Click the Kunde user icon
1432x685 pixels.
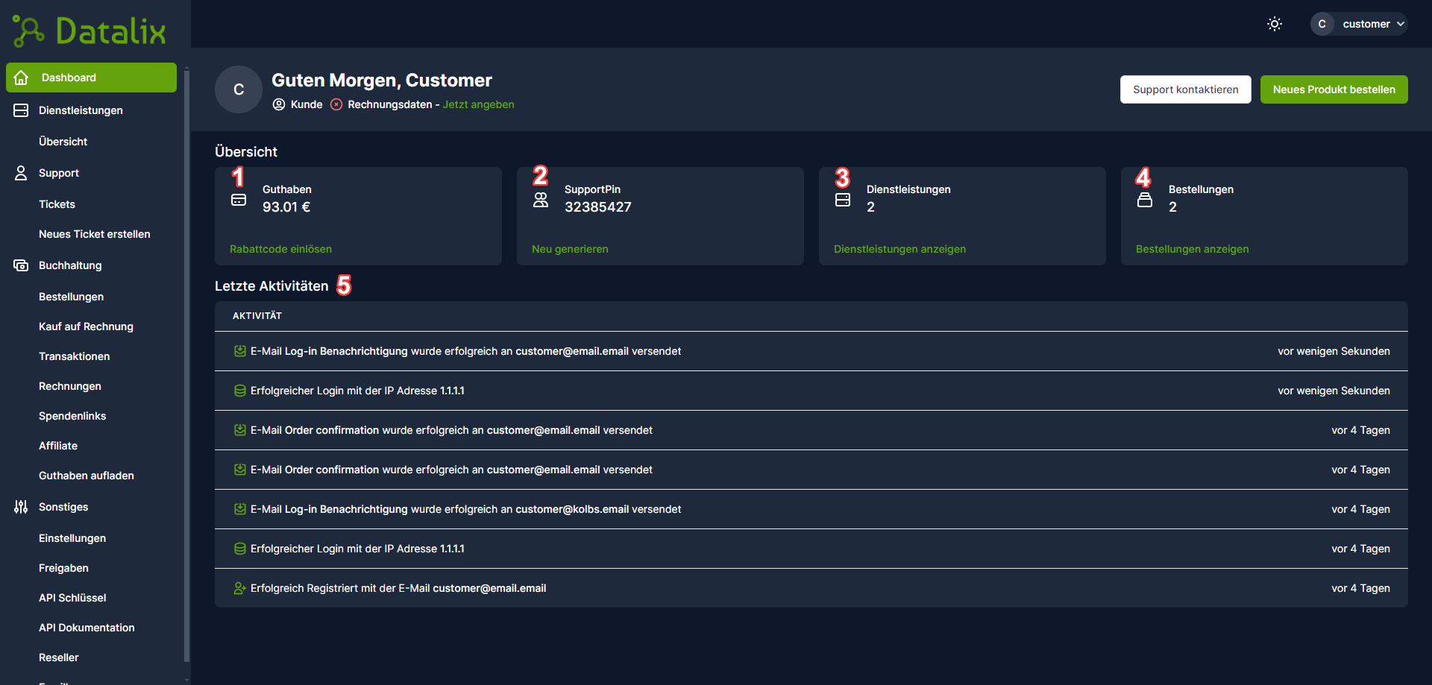(x=279, y=104)
